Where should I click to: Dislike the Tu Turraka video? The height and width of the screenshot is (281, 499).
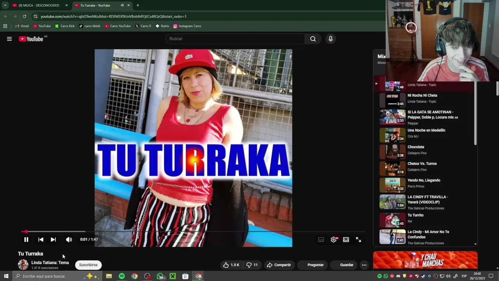[252, 265]
